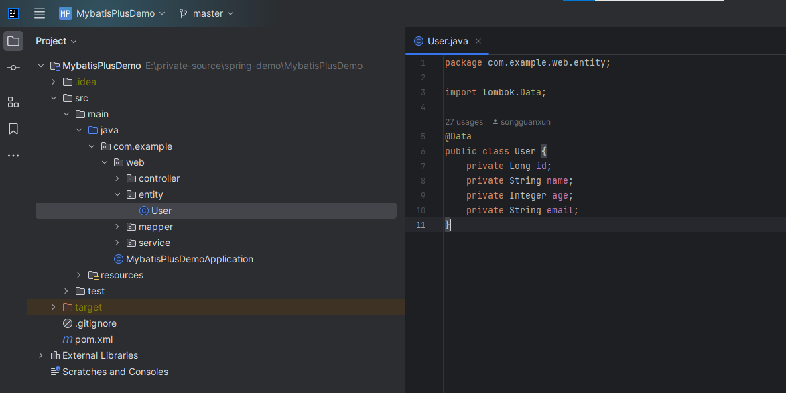Open the master branch dropdown
This screenshot has height=393, width=786.
[206, 13]
